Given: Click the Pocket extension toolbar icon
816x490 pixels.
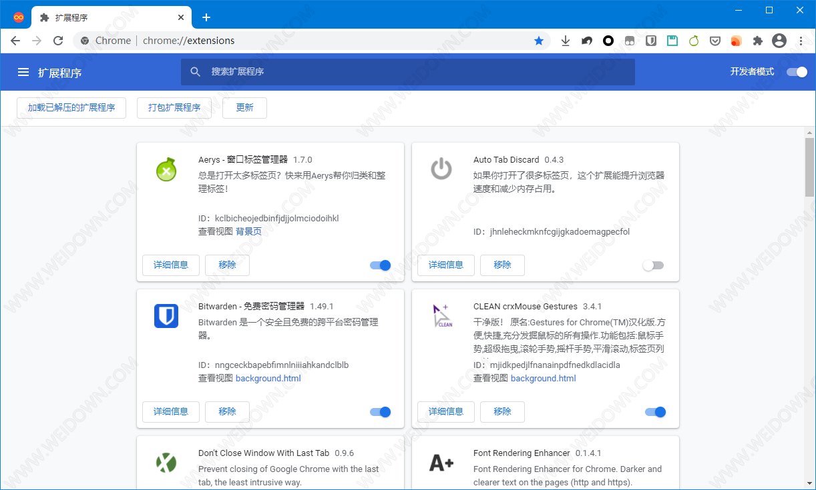Looking at the screenshot, I should pyautogui.click(x=715, y=41).
